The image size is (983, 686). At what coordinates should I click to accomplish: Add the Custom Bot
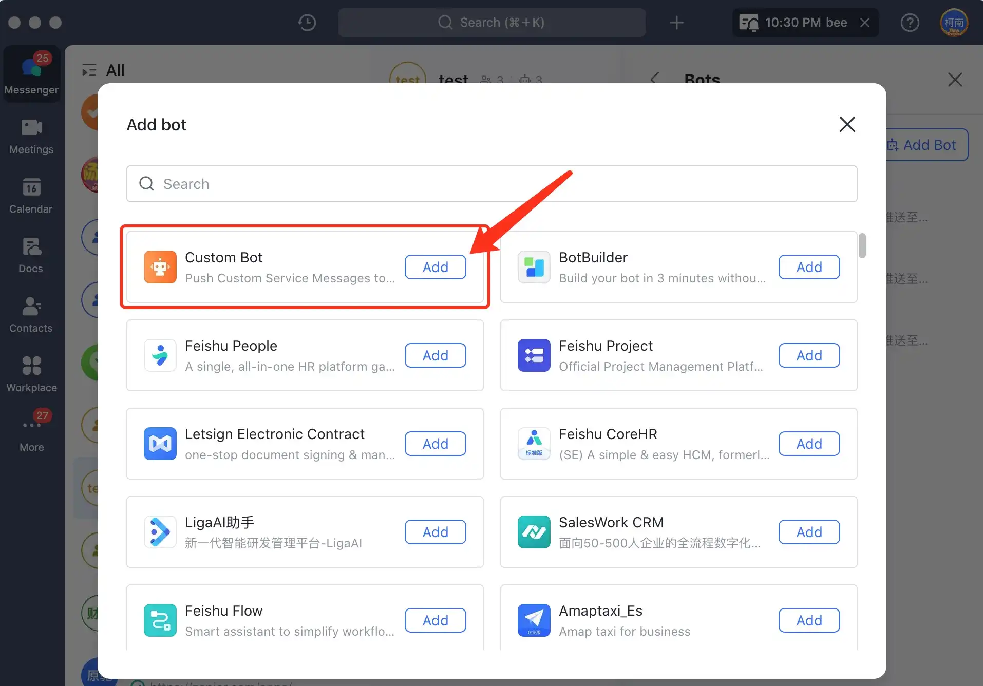[436, 267]
